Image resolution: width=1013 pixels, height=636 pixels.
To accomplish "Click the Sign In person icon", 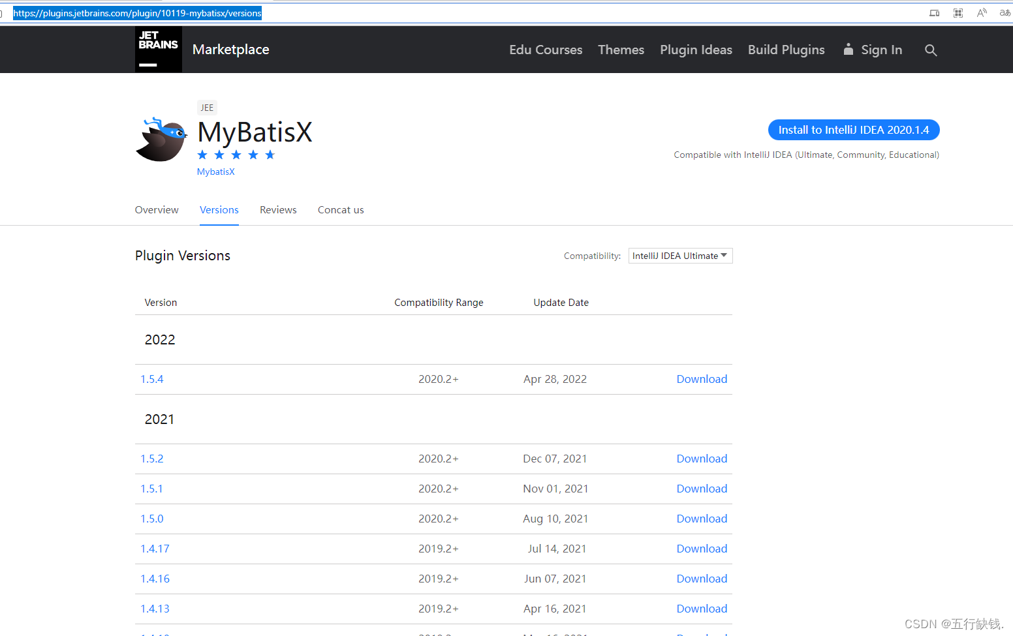I will pyautogui.click(x=848, y=49).
